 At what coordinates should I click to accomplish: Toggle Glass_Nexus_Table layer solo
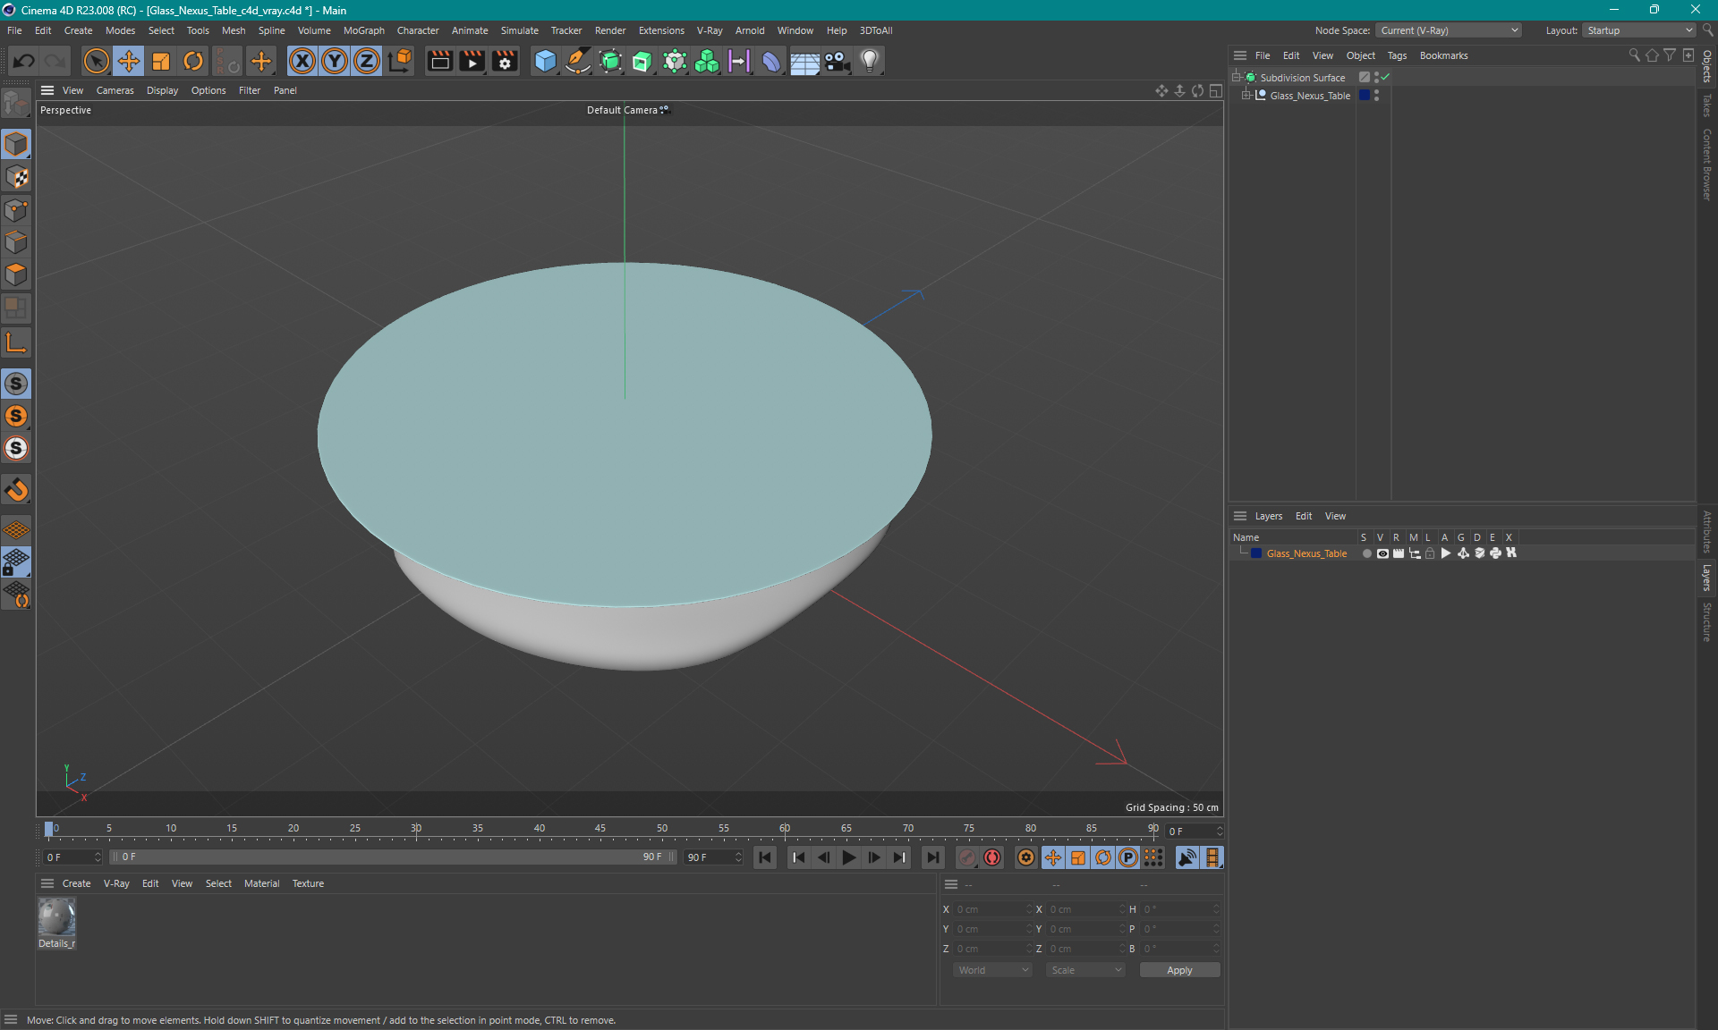(1366, 553)
